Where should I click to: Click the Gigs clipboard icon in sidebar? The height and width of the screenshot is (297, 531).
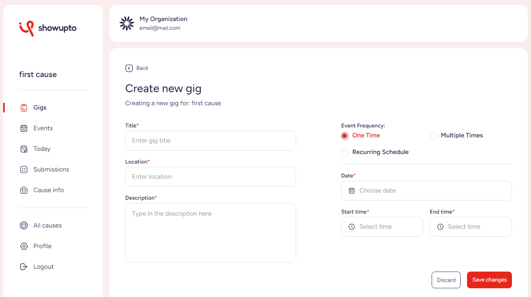24,108
